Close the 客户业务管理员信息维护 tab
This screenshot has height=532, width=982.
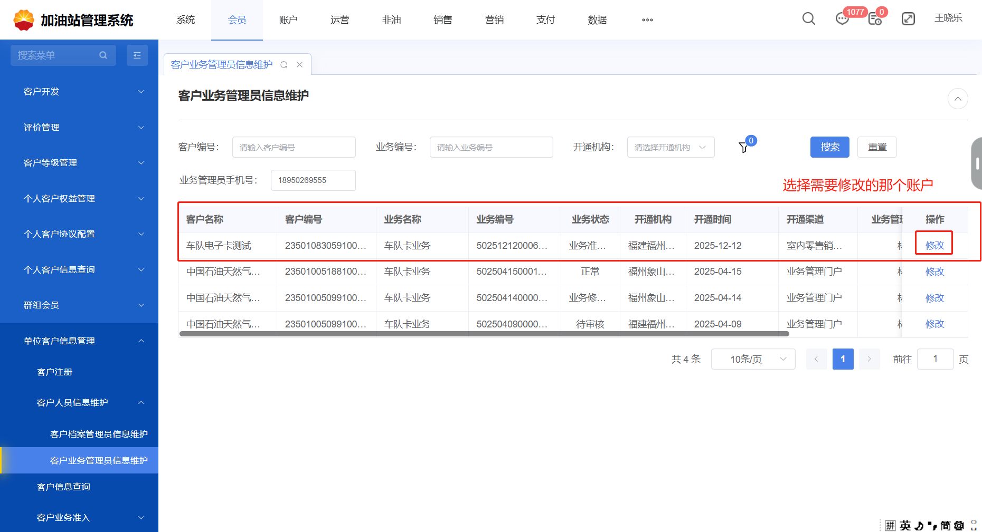[299, 64]
